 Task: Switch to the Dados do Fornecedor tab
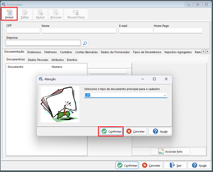coord(115,52)
